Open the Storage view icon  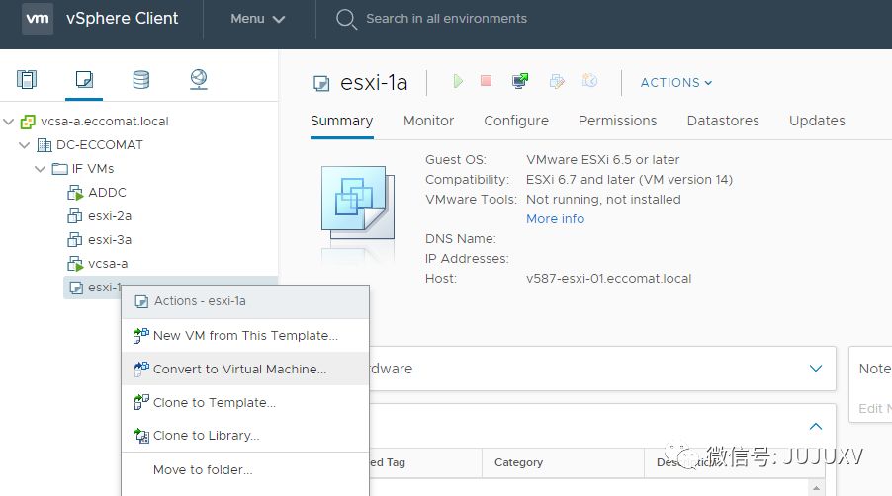tap(141, 79)
